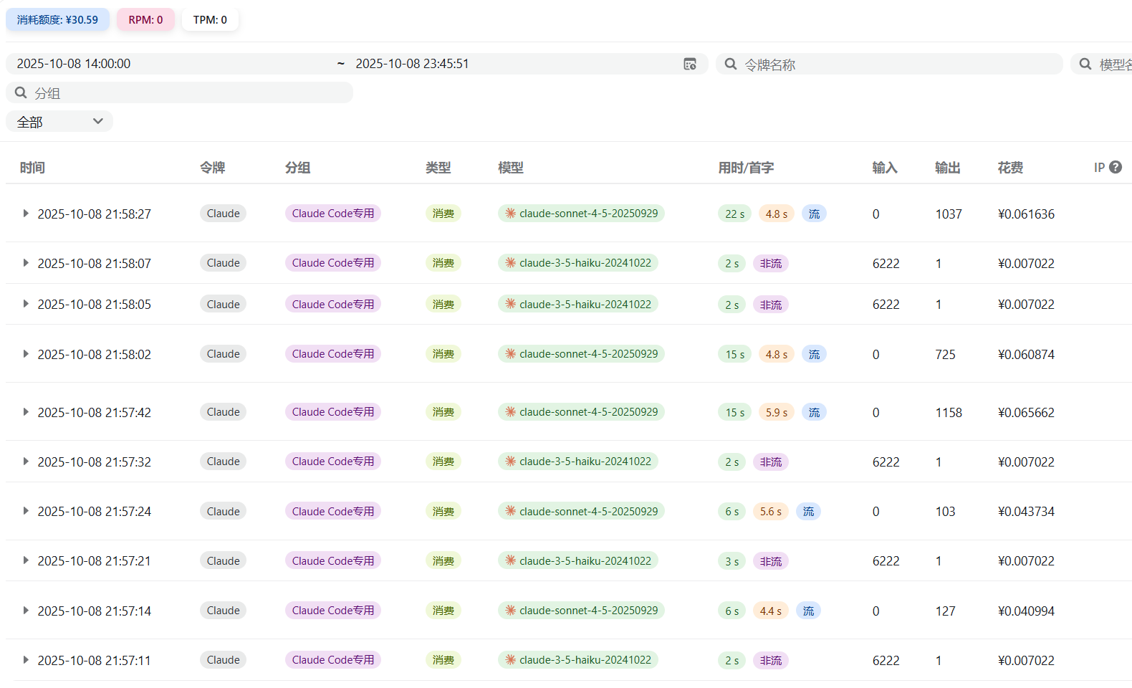Click Claude Code专用 group tag in 21:58:02 row
This screenshot has height=688, width=1132.
[333, 354]
